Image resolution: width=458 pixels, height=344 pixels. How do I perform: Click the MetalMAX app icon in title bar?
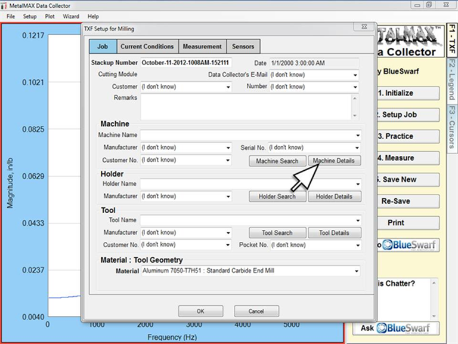(x=4, y=5)
